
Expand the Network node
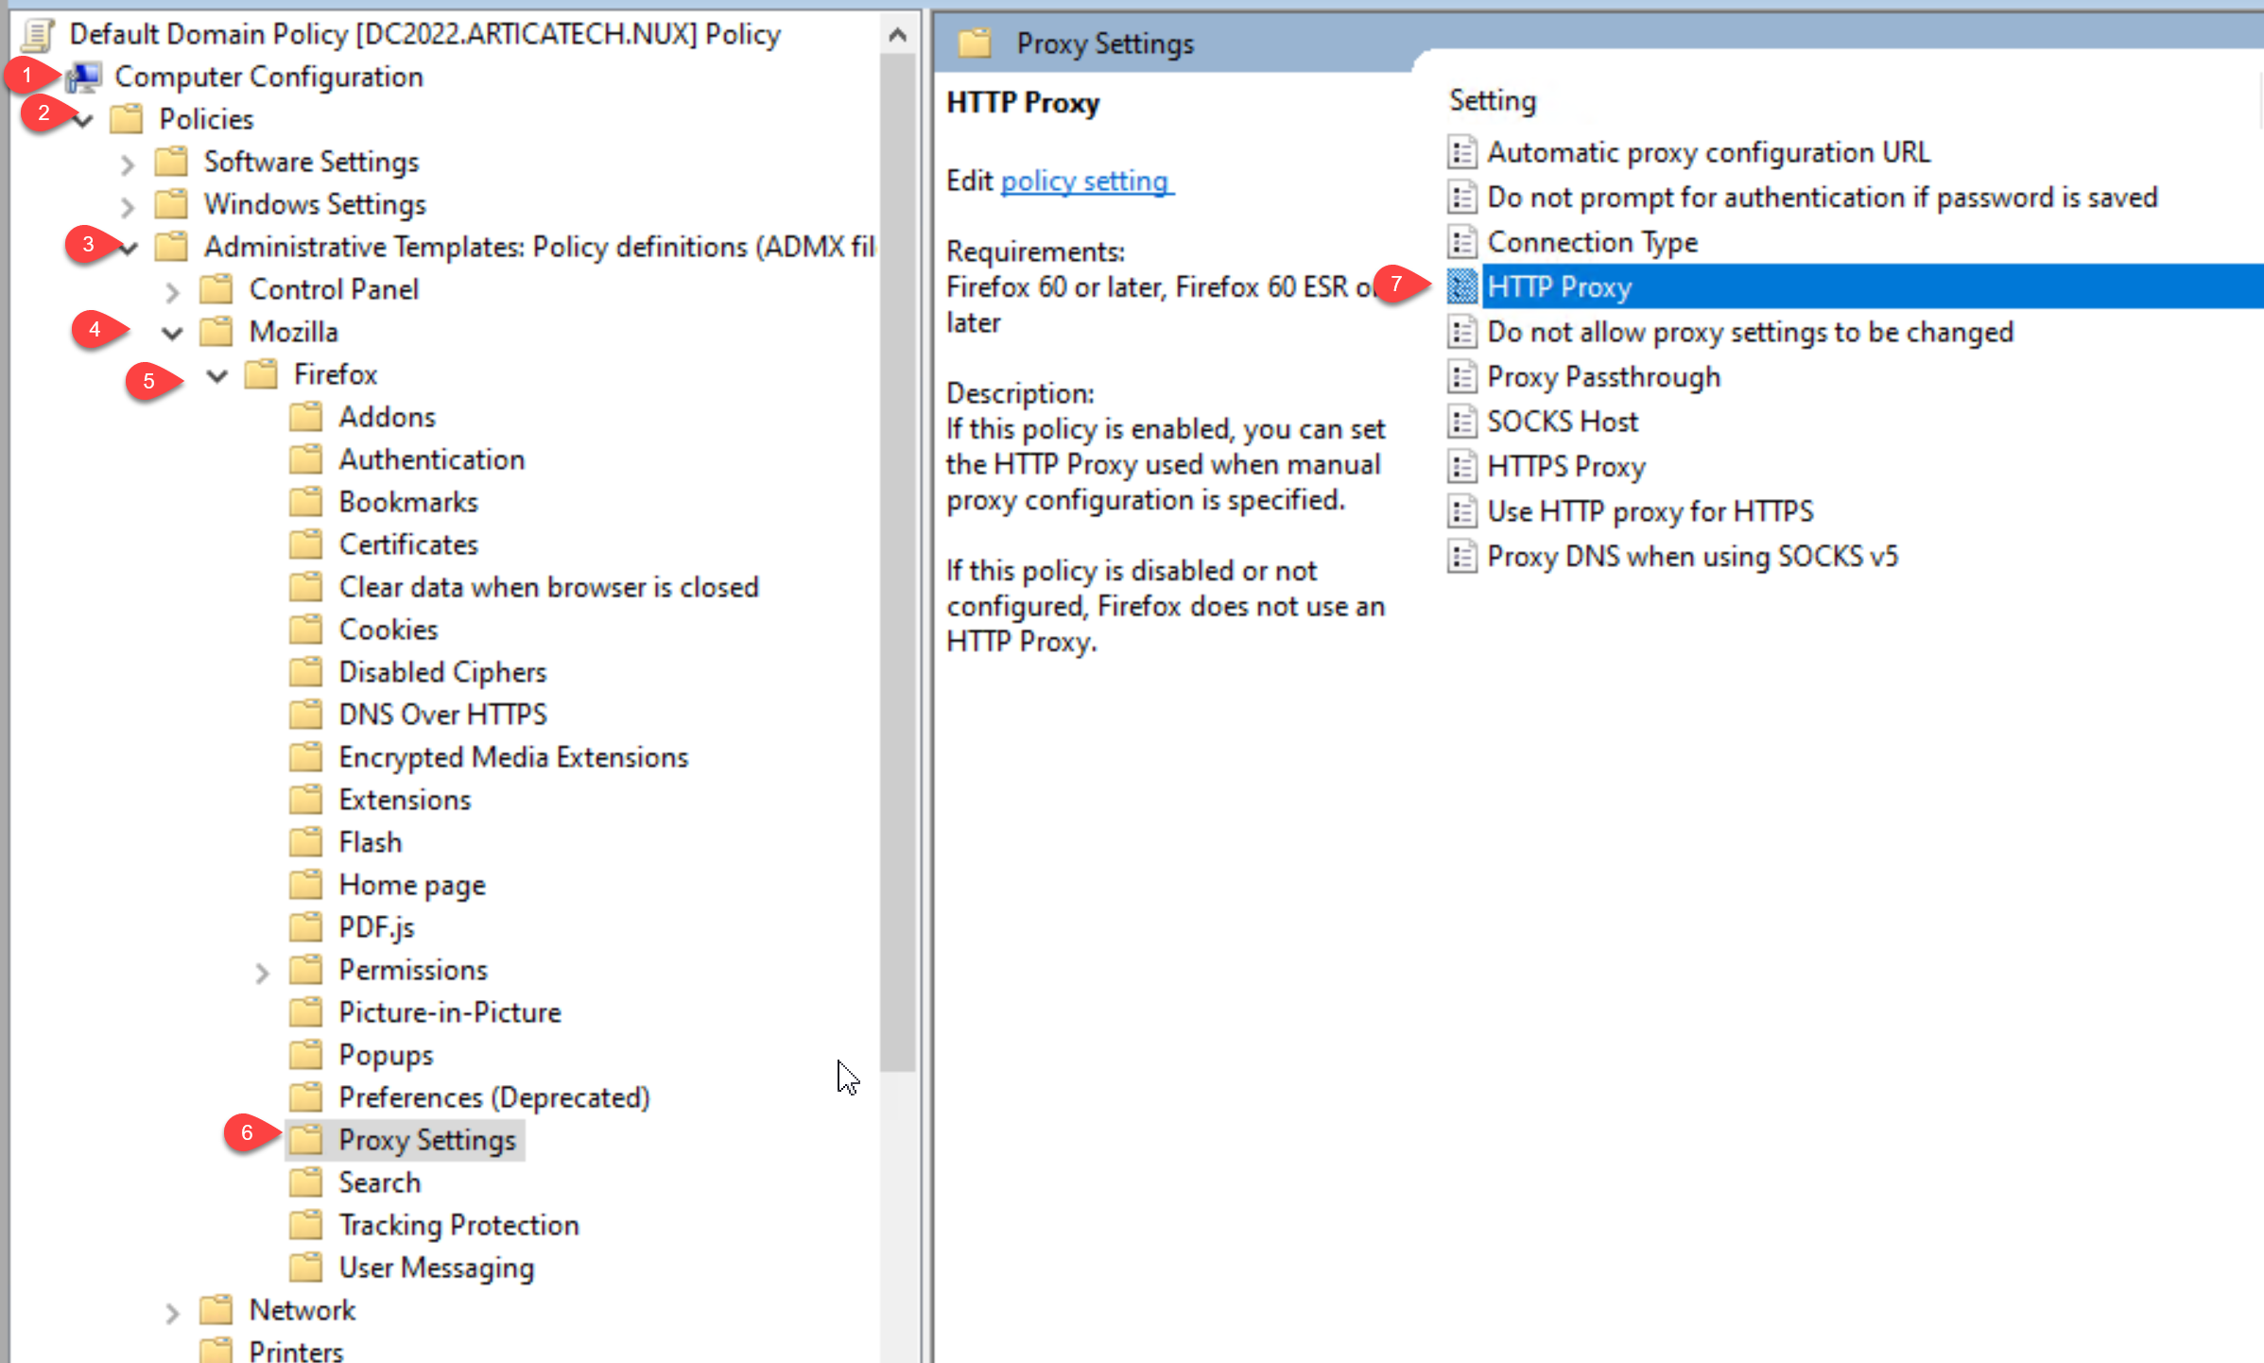click(x=171, y=1311)
